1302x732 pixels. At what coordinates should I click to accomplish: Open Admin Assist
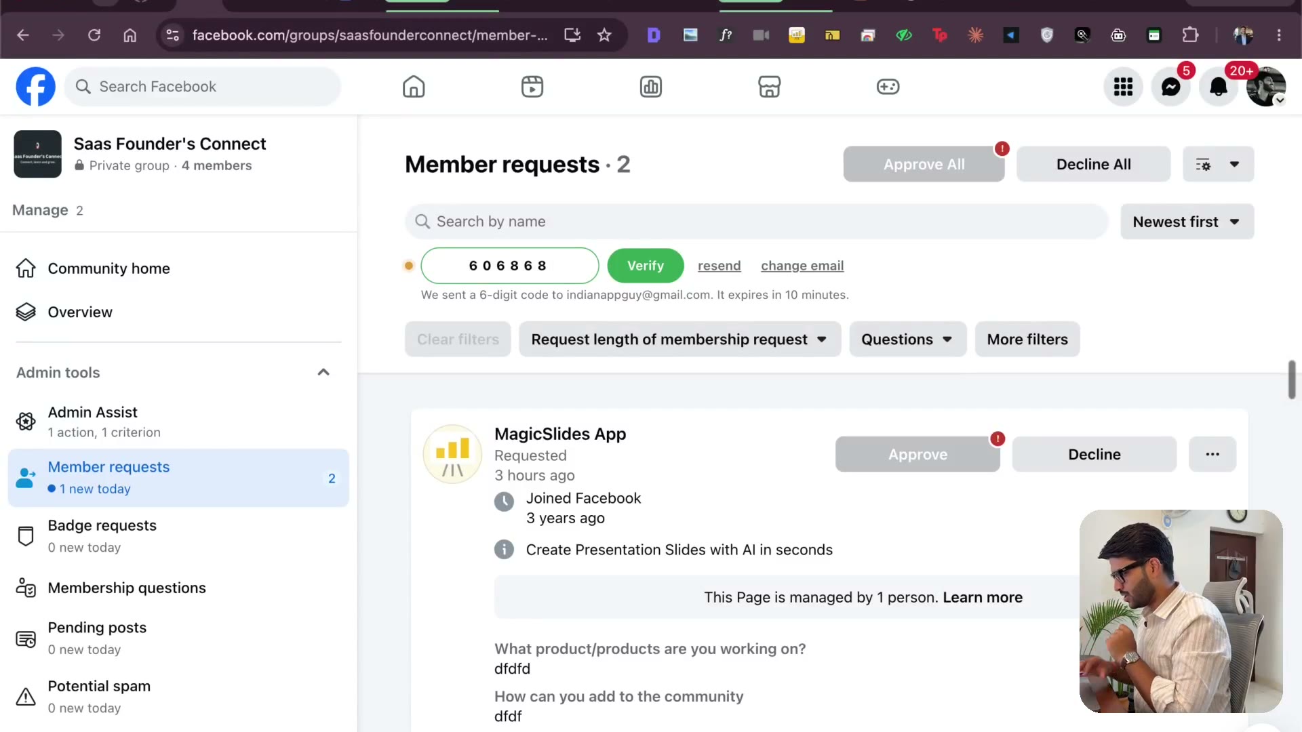point(178,422)
